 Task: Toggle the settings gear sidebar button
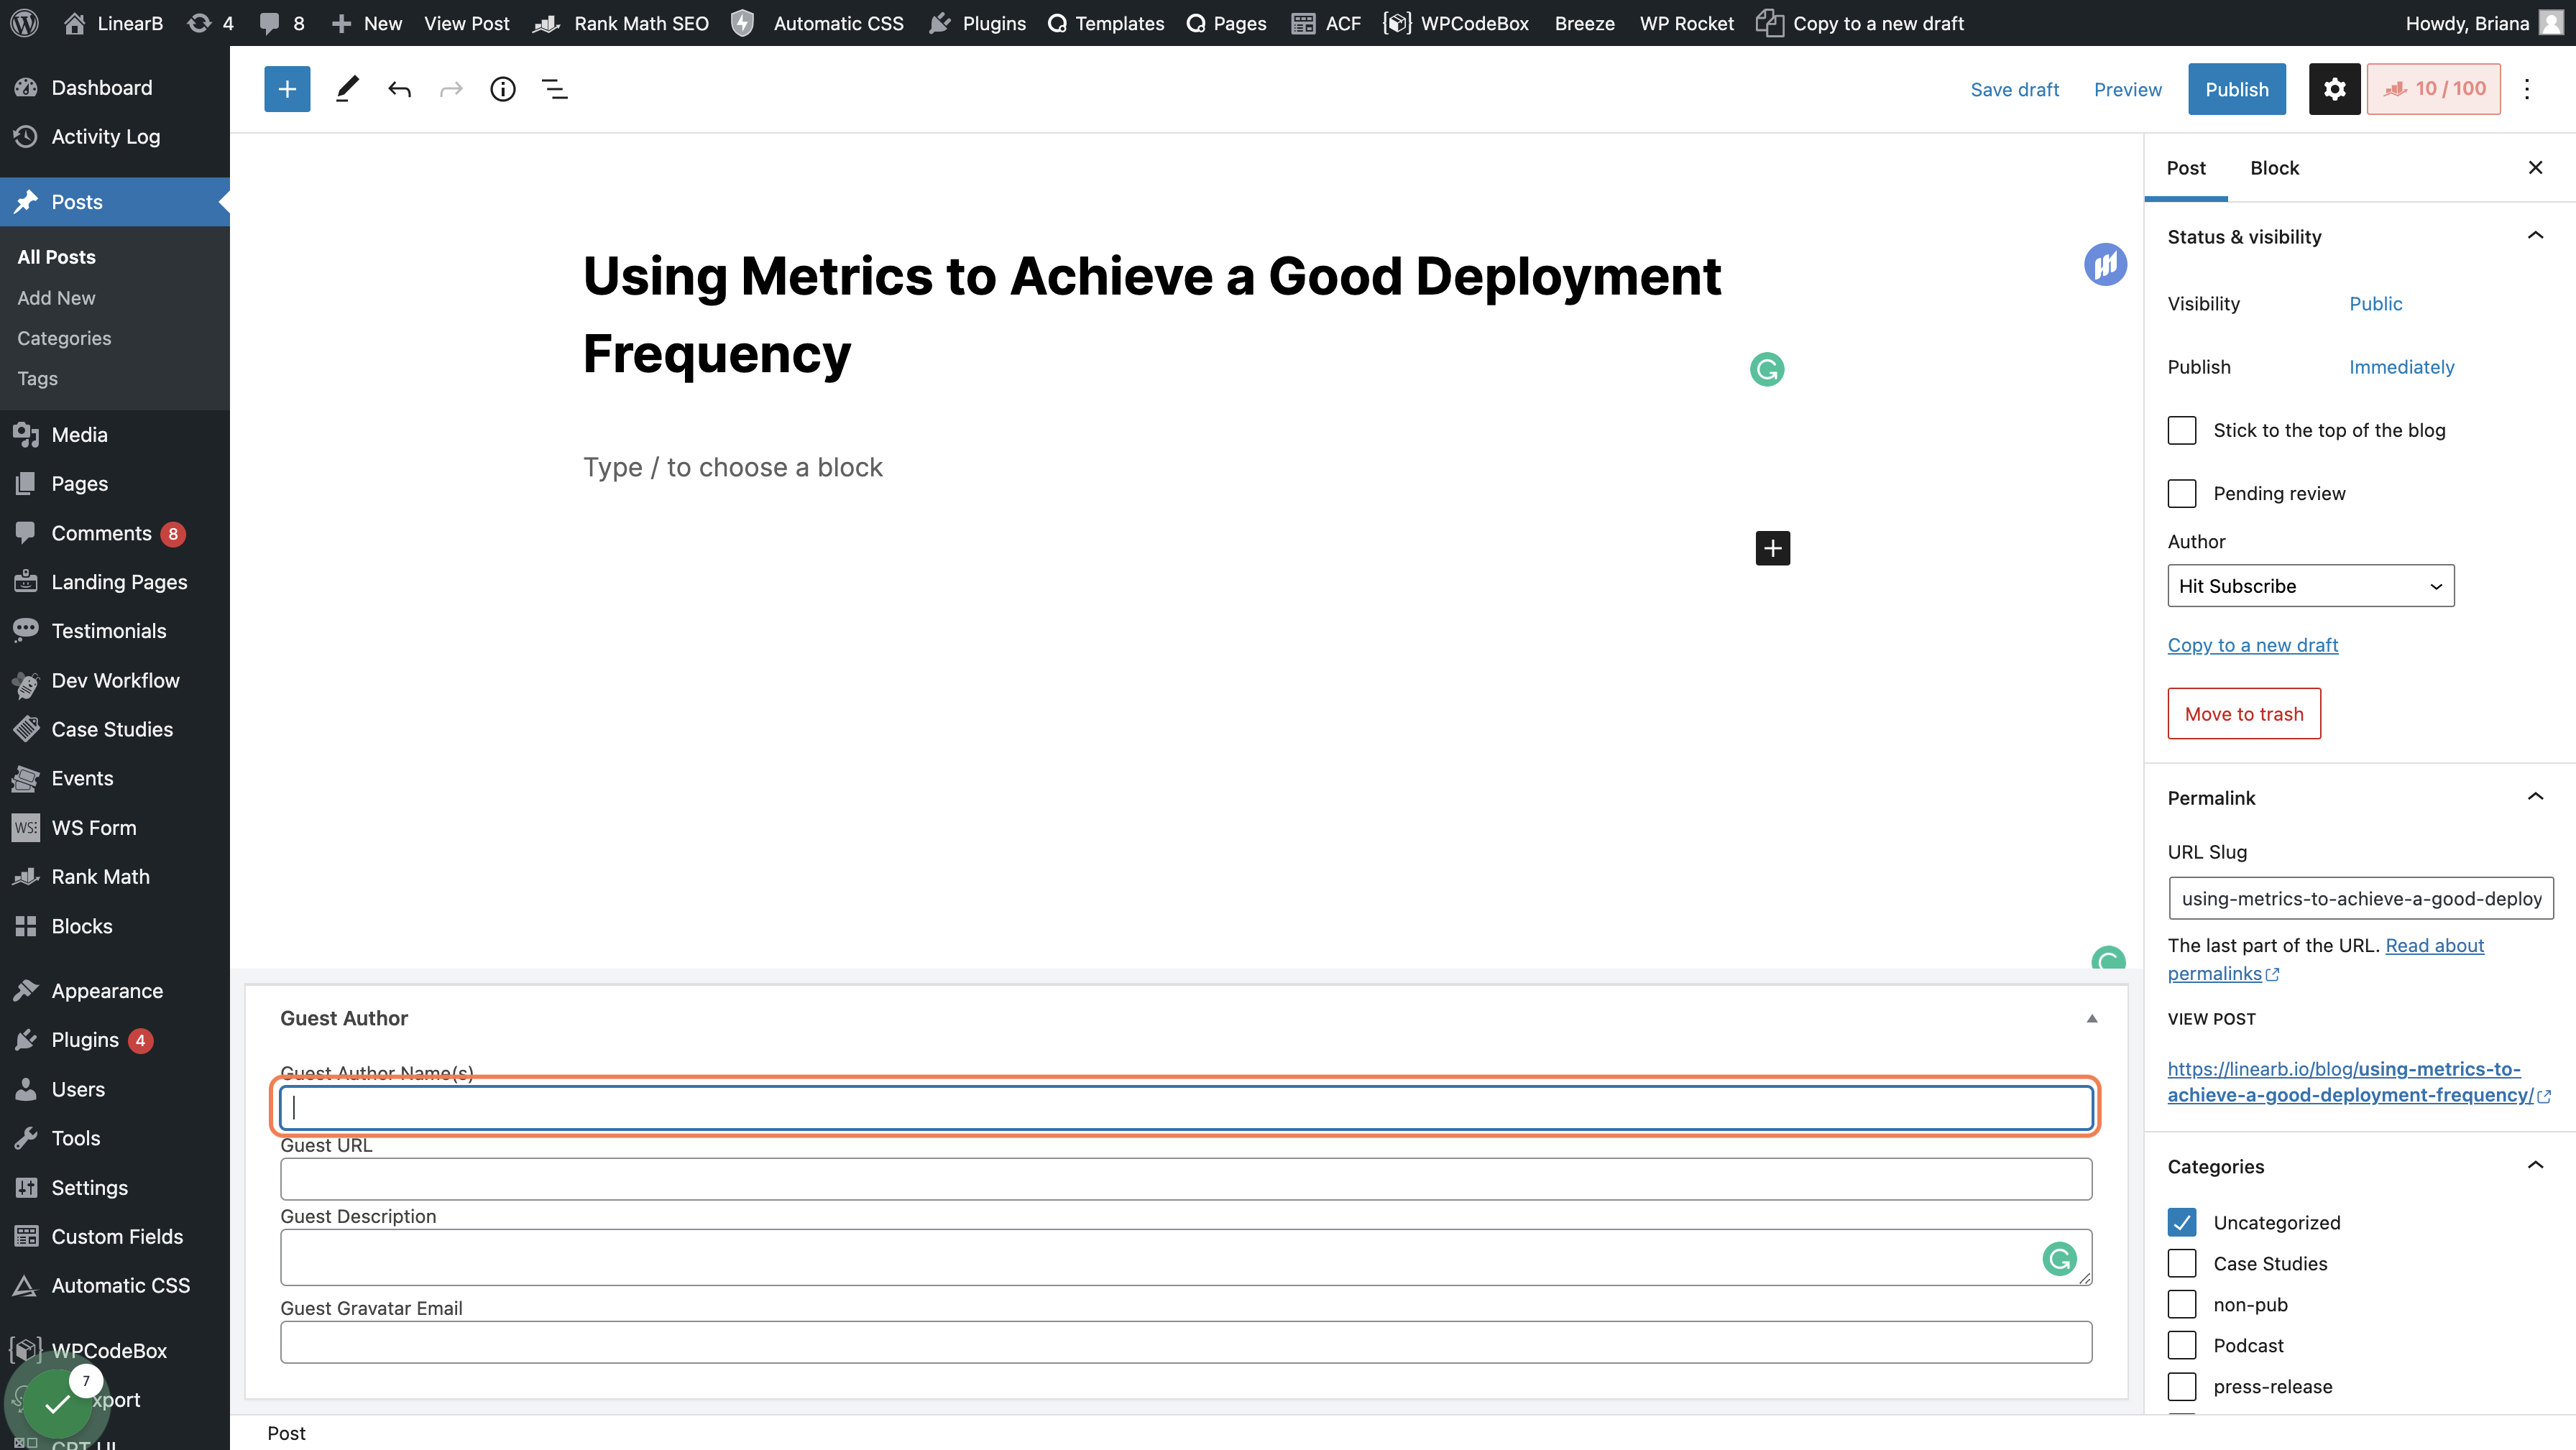[2334, 89]
